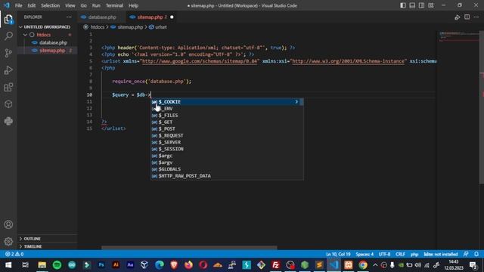Select the $_SERVER suggestion
The width and height of the screenshot is (484, 272).
coord(227,143)
